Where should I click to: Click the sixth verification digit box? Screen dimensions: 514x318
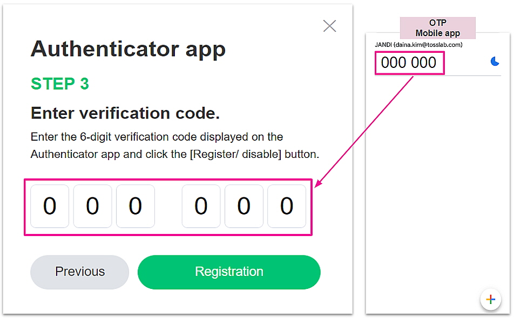click(x=287, y=206)
